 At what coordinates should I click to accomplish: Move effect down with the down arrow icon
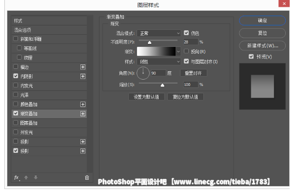tap(36, 177)
